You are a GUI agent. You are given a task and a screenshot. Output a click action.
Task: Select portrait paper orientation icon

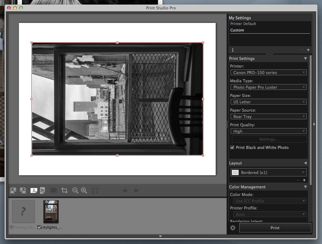click(x=42, y=190)
